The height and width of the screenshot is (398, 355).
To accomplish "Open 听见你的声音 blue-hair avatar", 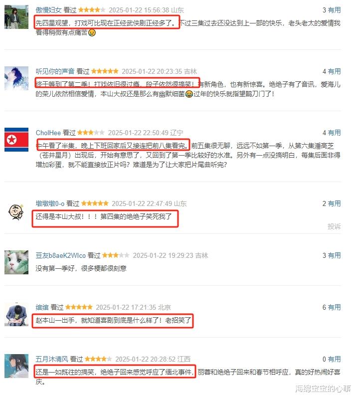I will (x=16, y=78).
